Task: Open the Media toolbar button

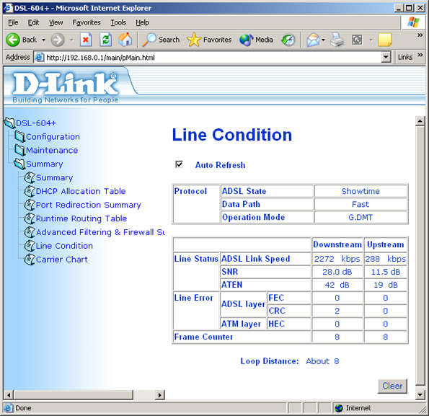Action: coord(256,40)
